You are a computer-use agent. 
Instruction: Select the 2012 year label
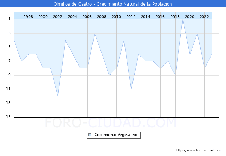131,17
